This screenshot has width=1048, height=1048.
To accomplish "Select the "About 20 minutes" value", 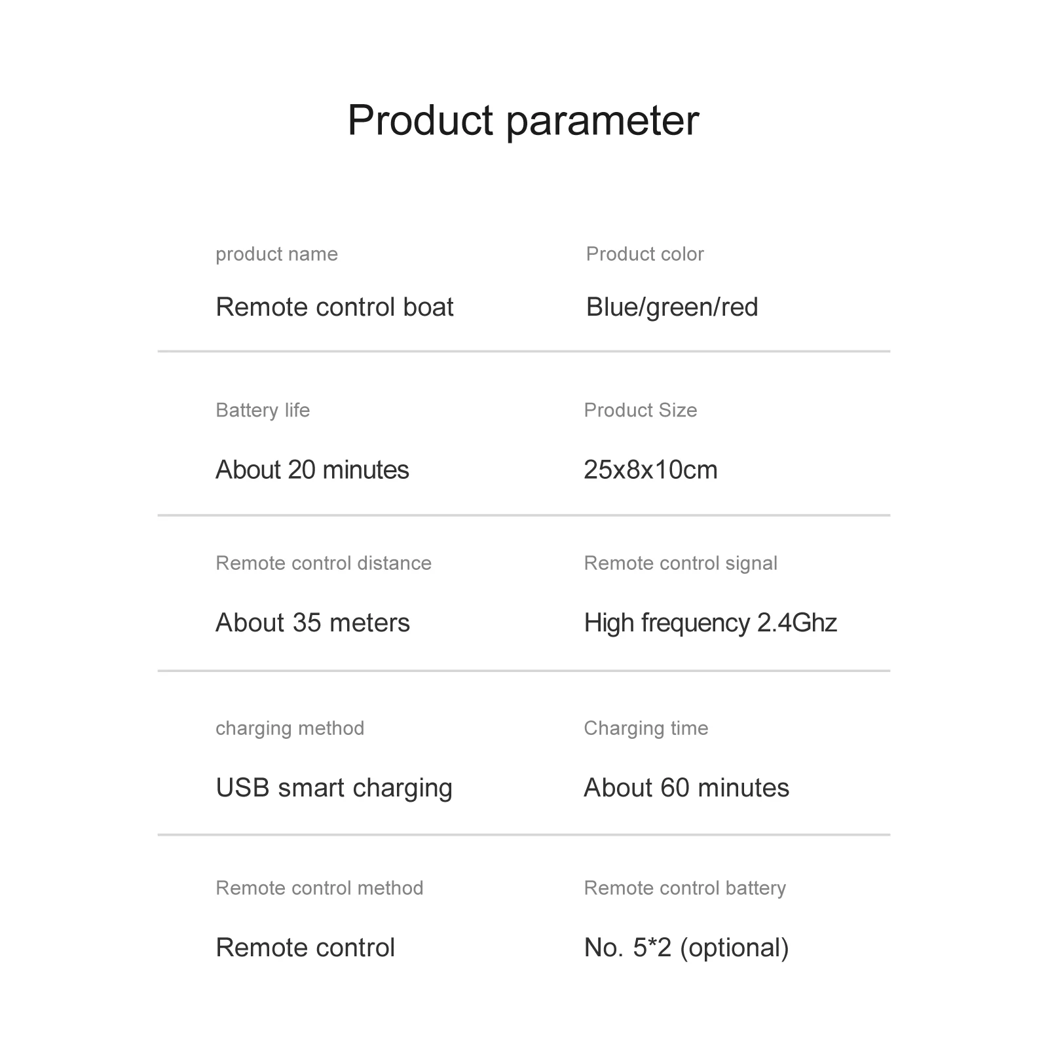I will click(312, 470).
